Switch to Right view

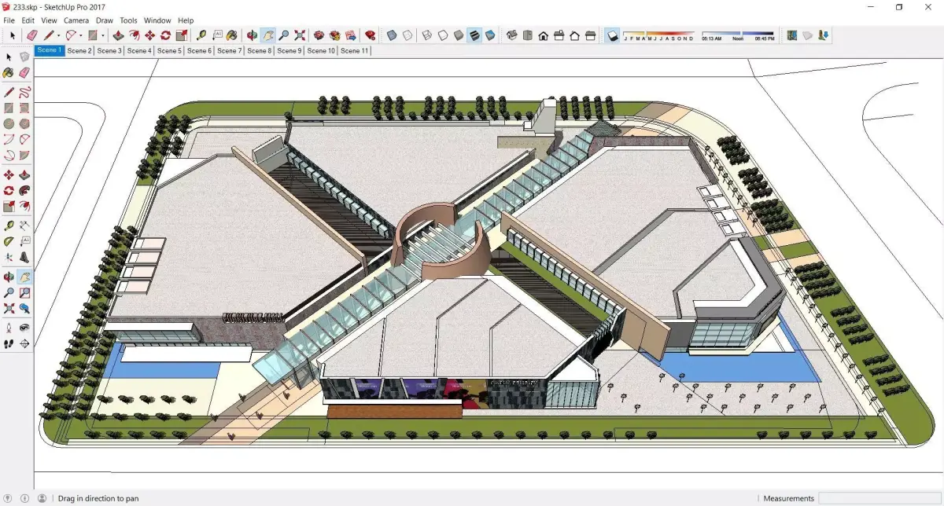(559, 35)
